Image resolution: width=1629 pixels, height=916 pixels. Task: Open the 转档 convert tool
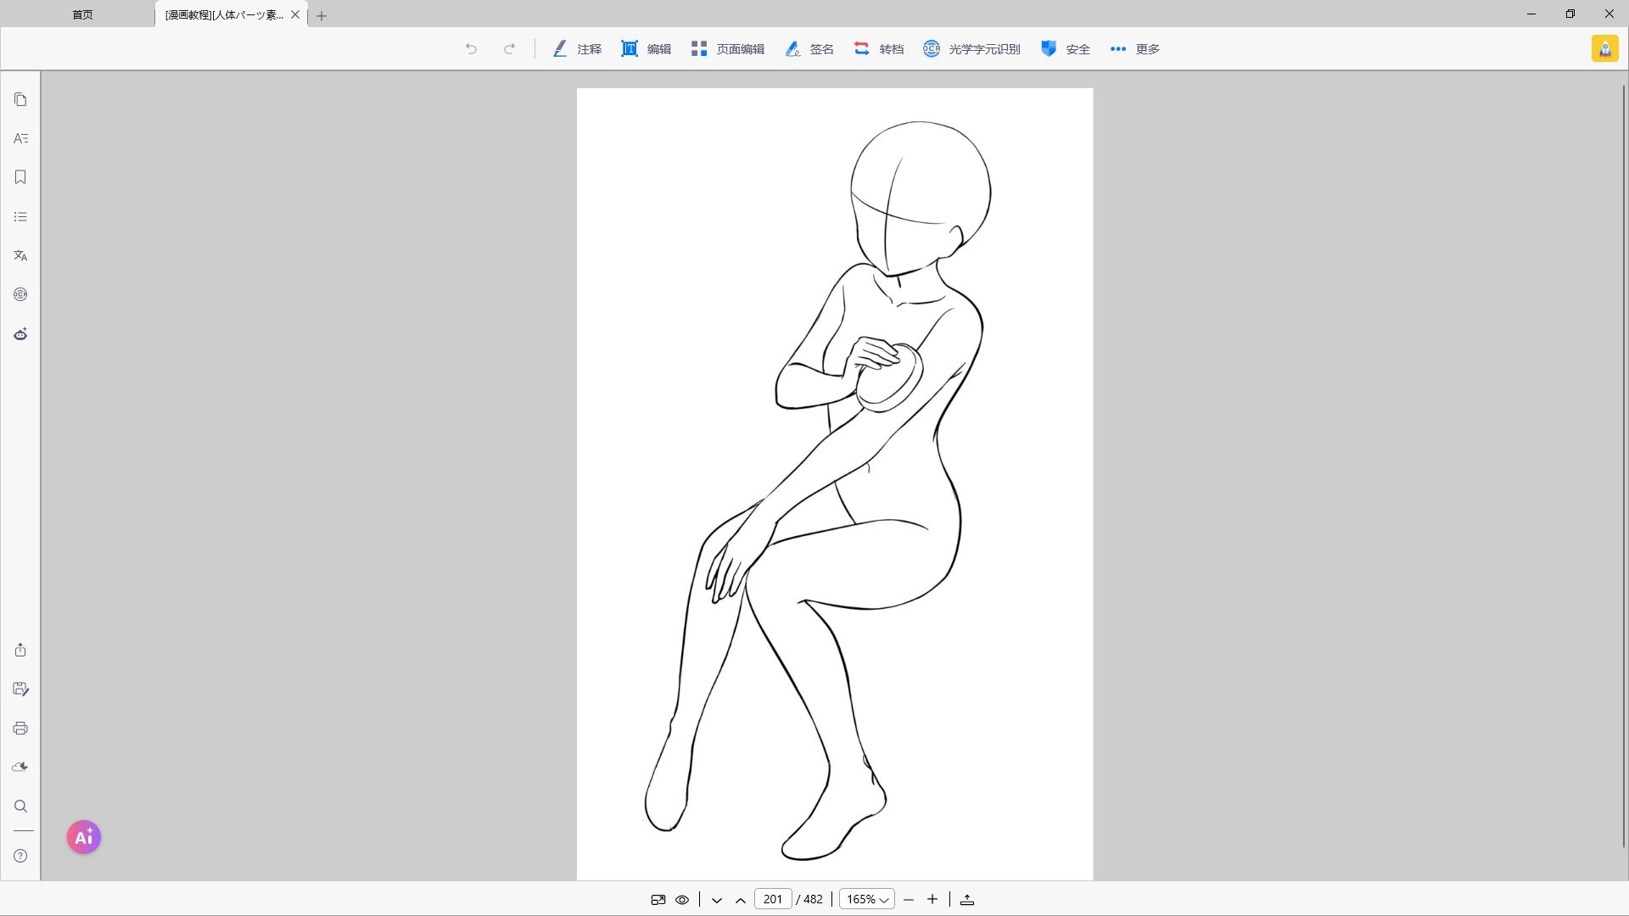coord(879,49)
